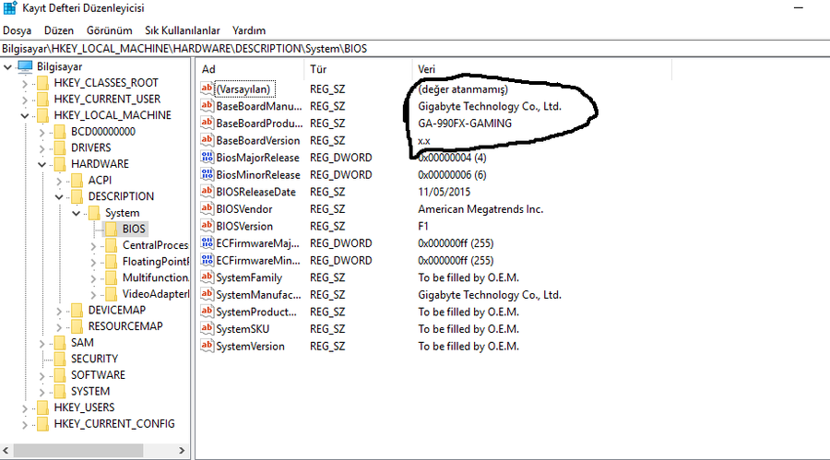Image resolution: width=830 pixels, height=460 pixels.
Task: Select the HKEY_USERS tree item label
Action: point(84,407)
